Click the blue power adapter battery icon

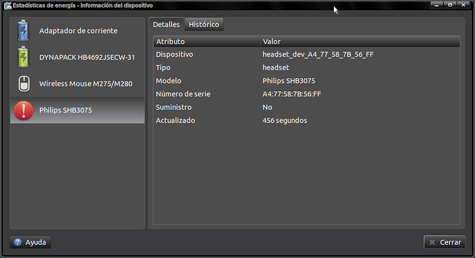[x=23, y=30]
